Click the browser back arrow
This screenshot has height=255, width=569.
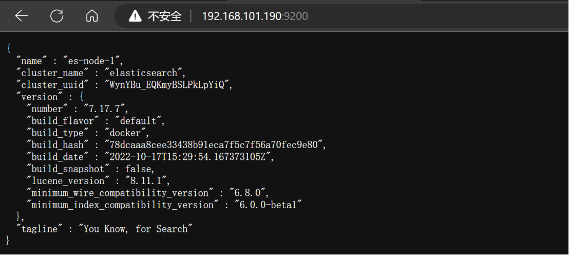(22, 16)
